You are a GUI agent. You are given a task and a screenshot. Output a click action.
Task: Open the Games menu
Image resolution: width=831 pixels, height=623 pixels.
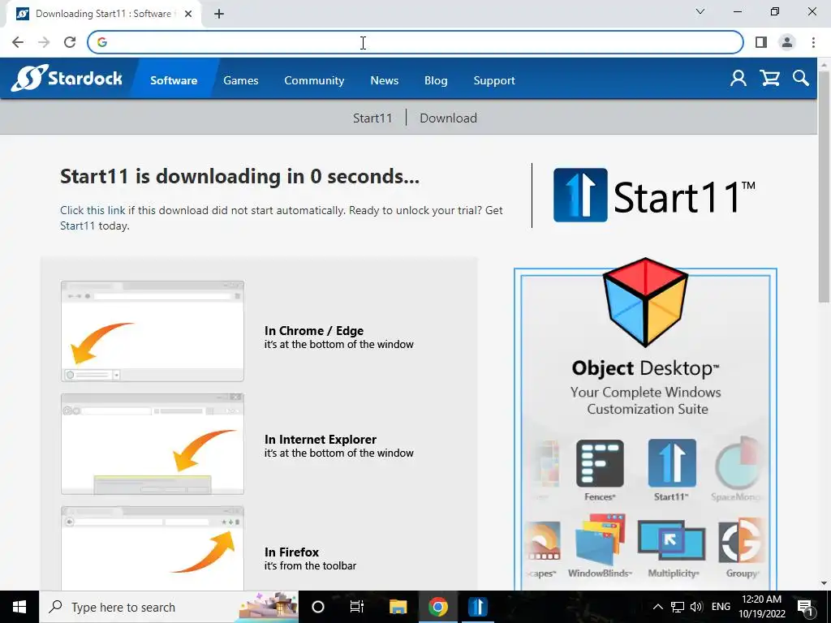240,80
